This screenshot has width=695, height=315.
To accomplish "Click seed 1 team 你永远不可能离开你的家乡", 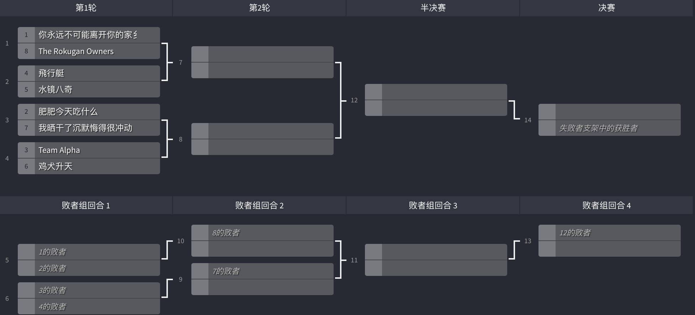I will pos(87,35).
